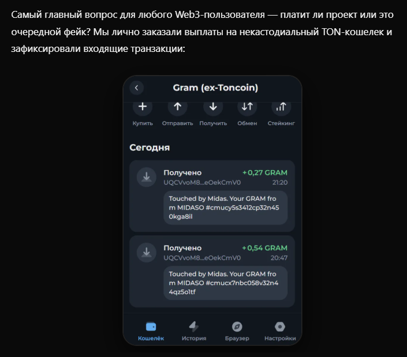Open the Кошелёк wallet tab

pyautogui.click(x=151, y=332)
